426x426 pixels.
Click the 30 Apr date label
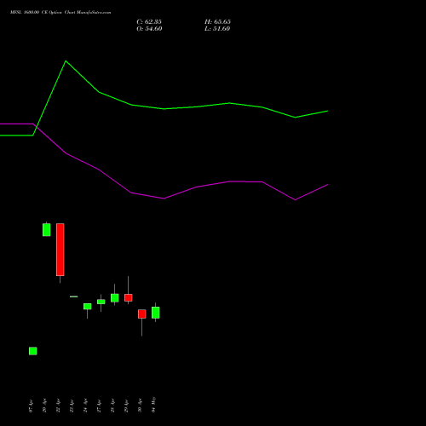(140, 406)
